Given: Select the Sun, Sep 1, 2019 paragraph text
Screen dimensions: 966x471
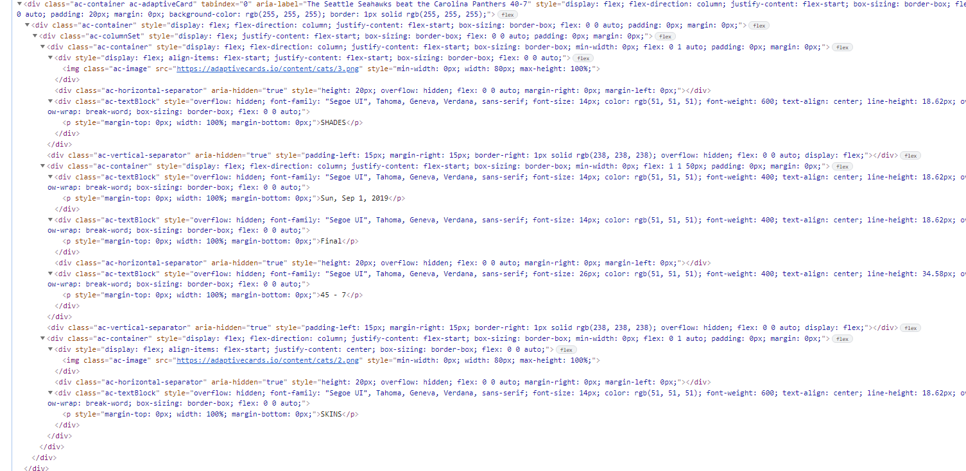Looking at the screenshot, I should click(x=354, y=199).
